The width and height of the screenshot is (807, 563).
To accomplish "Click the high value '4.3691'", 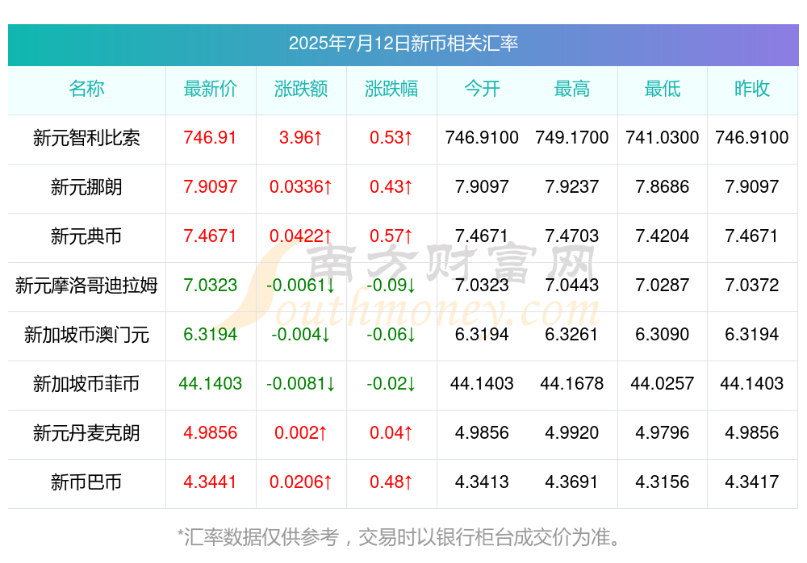I will [x=572, y=482].
